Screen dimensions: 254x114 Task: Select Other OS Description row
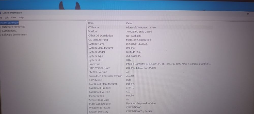tap(101, 35)
